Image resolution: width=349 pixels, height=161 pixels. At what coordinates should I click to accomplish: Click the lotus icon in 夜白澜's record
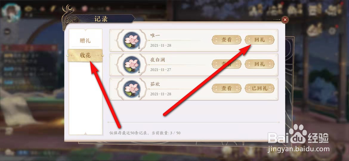click(x=132, y=64)
